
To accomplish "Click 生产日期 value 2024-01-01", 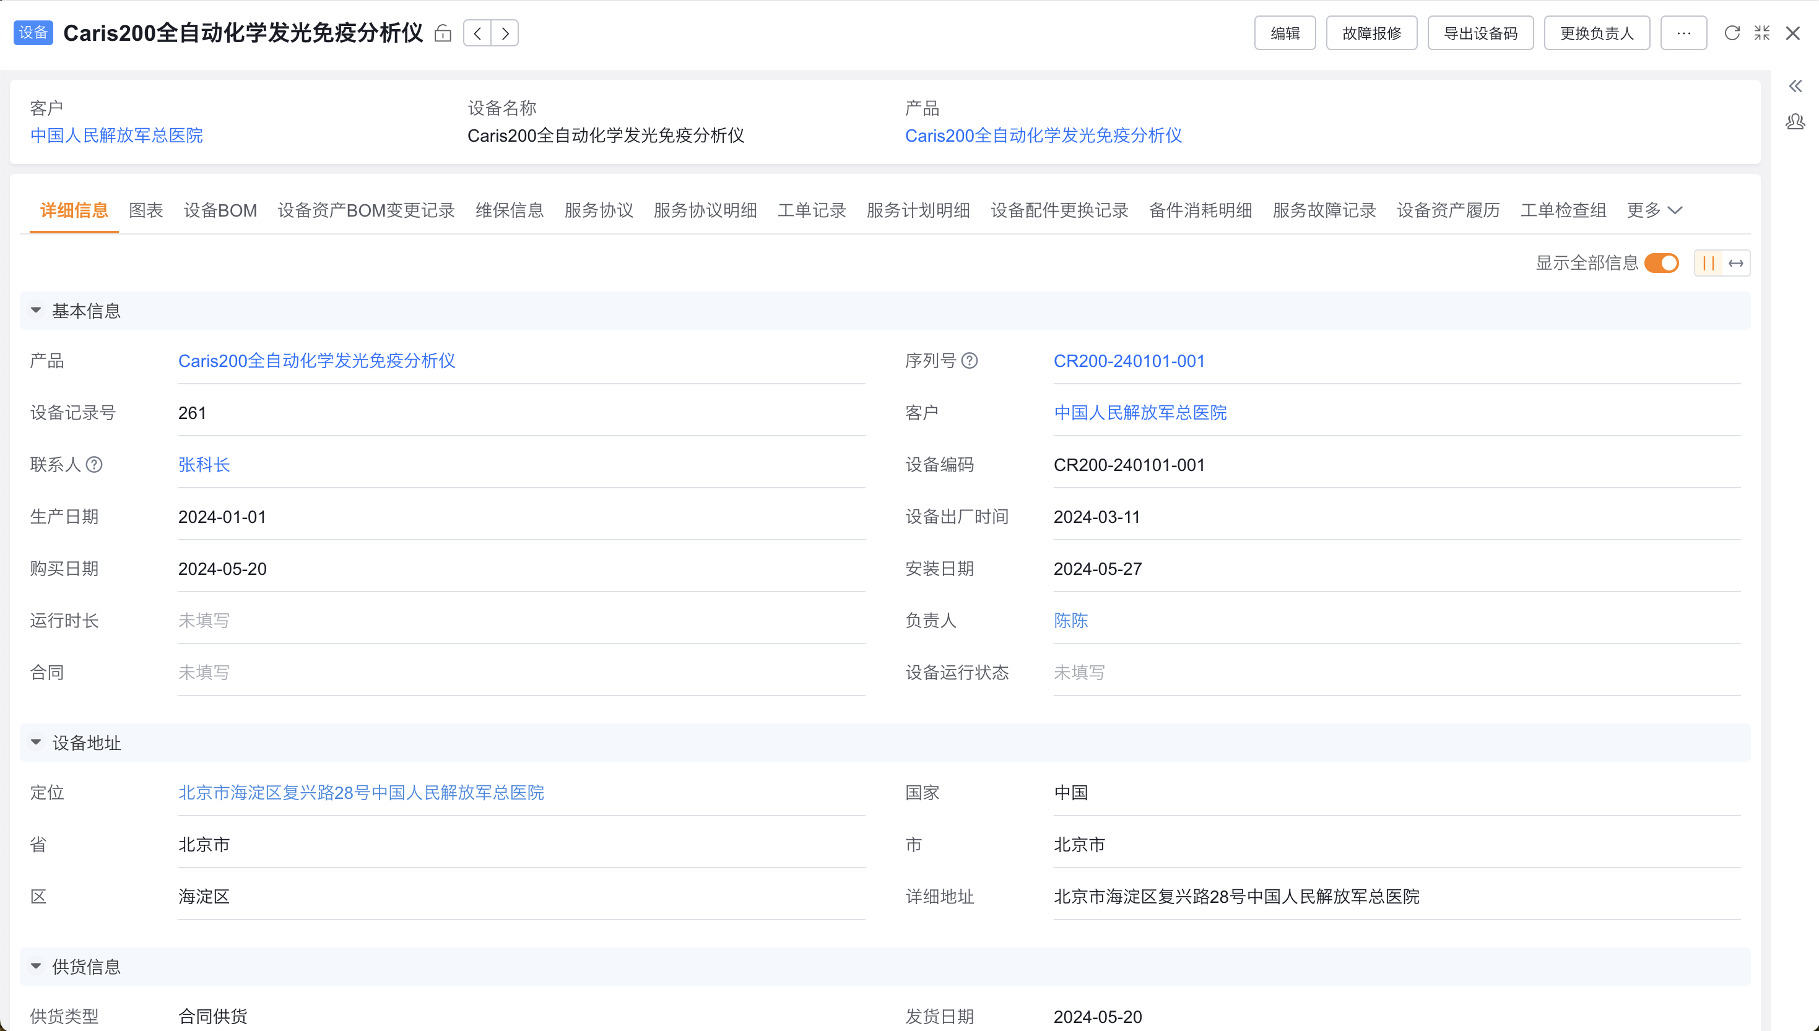I will click(222, 517).
